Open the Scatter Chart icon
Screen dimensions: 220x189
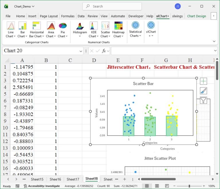coord(105,25)
